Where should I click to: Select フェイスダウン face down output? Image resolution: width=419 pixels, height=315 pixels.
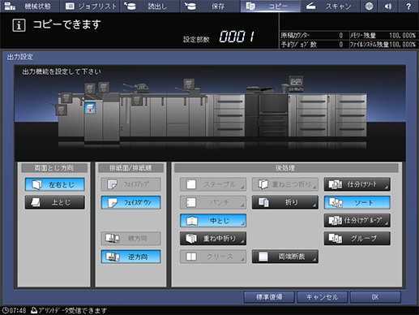pos(131,202)
